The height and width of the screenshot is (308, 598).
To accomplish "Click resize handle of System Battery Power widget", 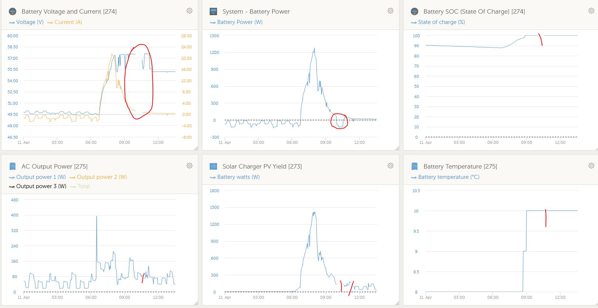I will pos(397,148).
